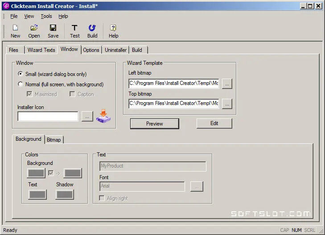Browse for an Installer Icon file
The width and height of the screenshot is (325, 235).
(87, 116)
